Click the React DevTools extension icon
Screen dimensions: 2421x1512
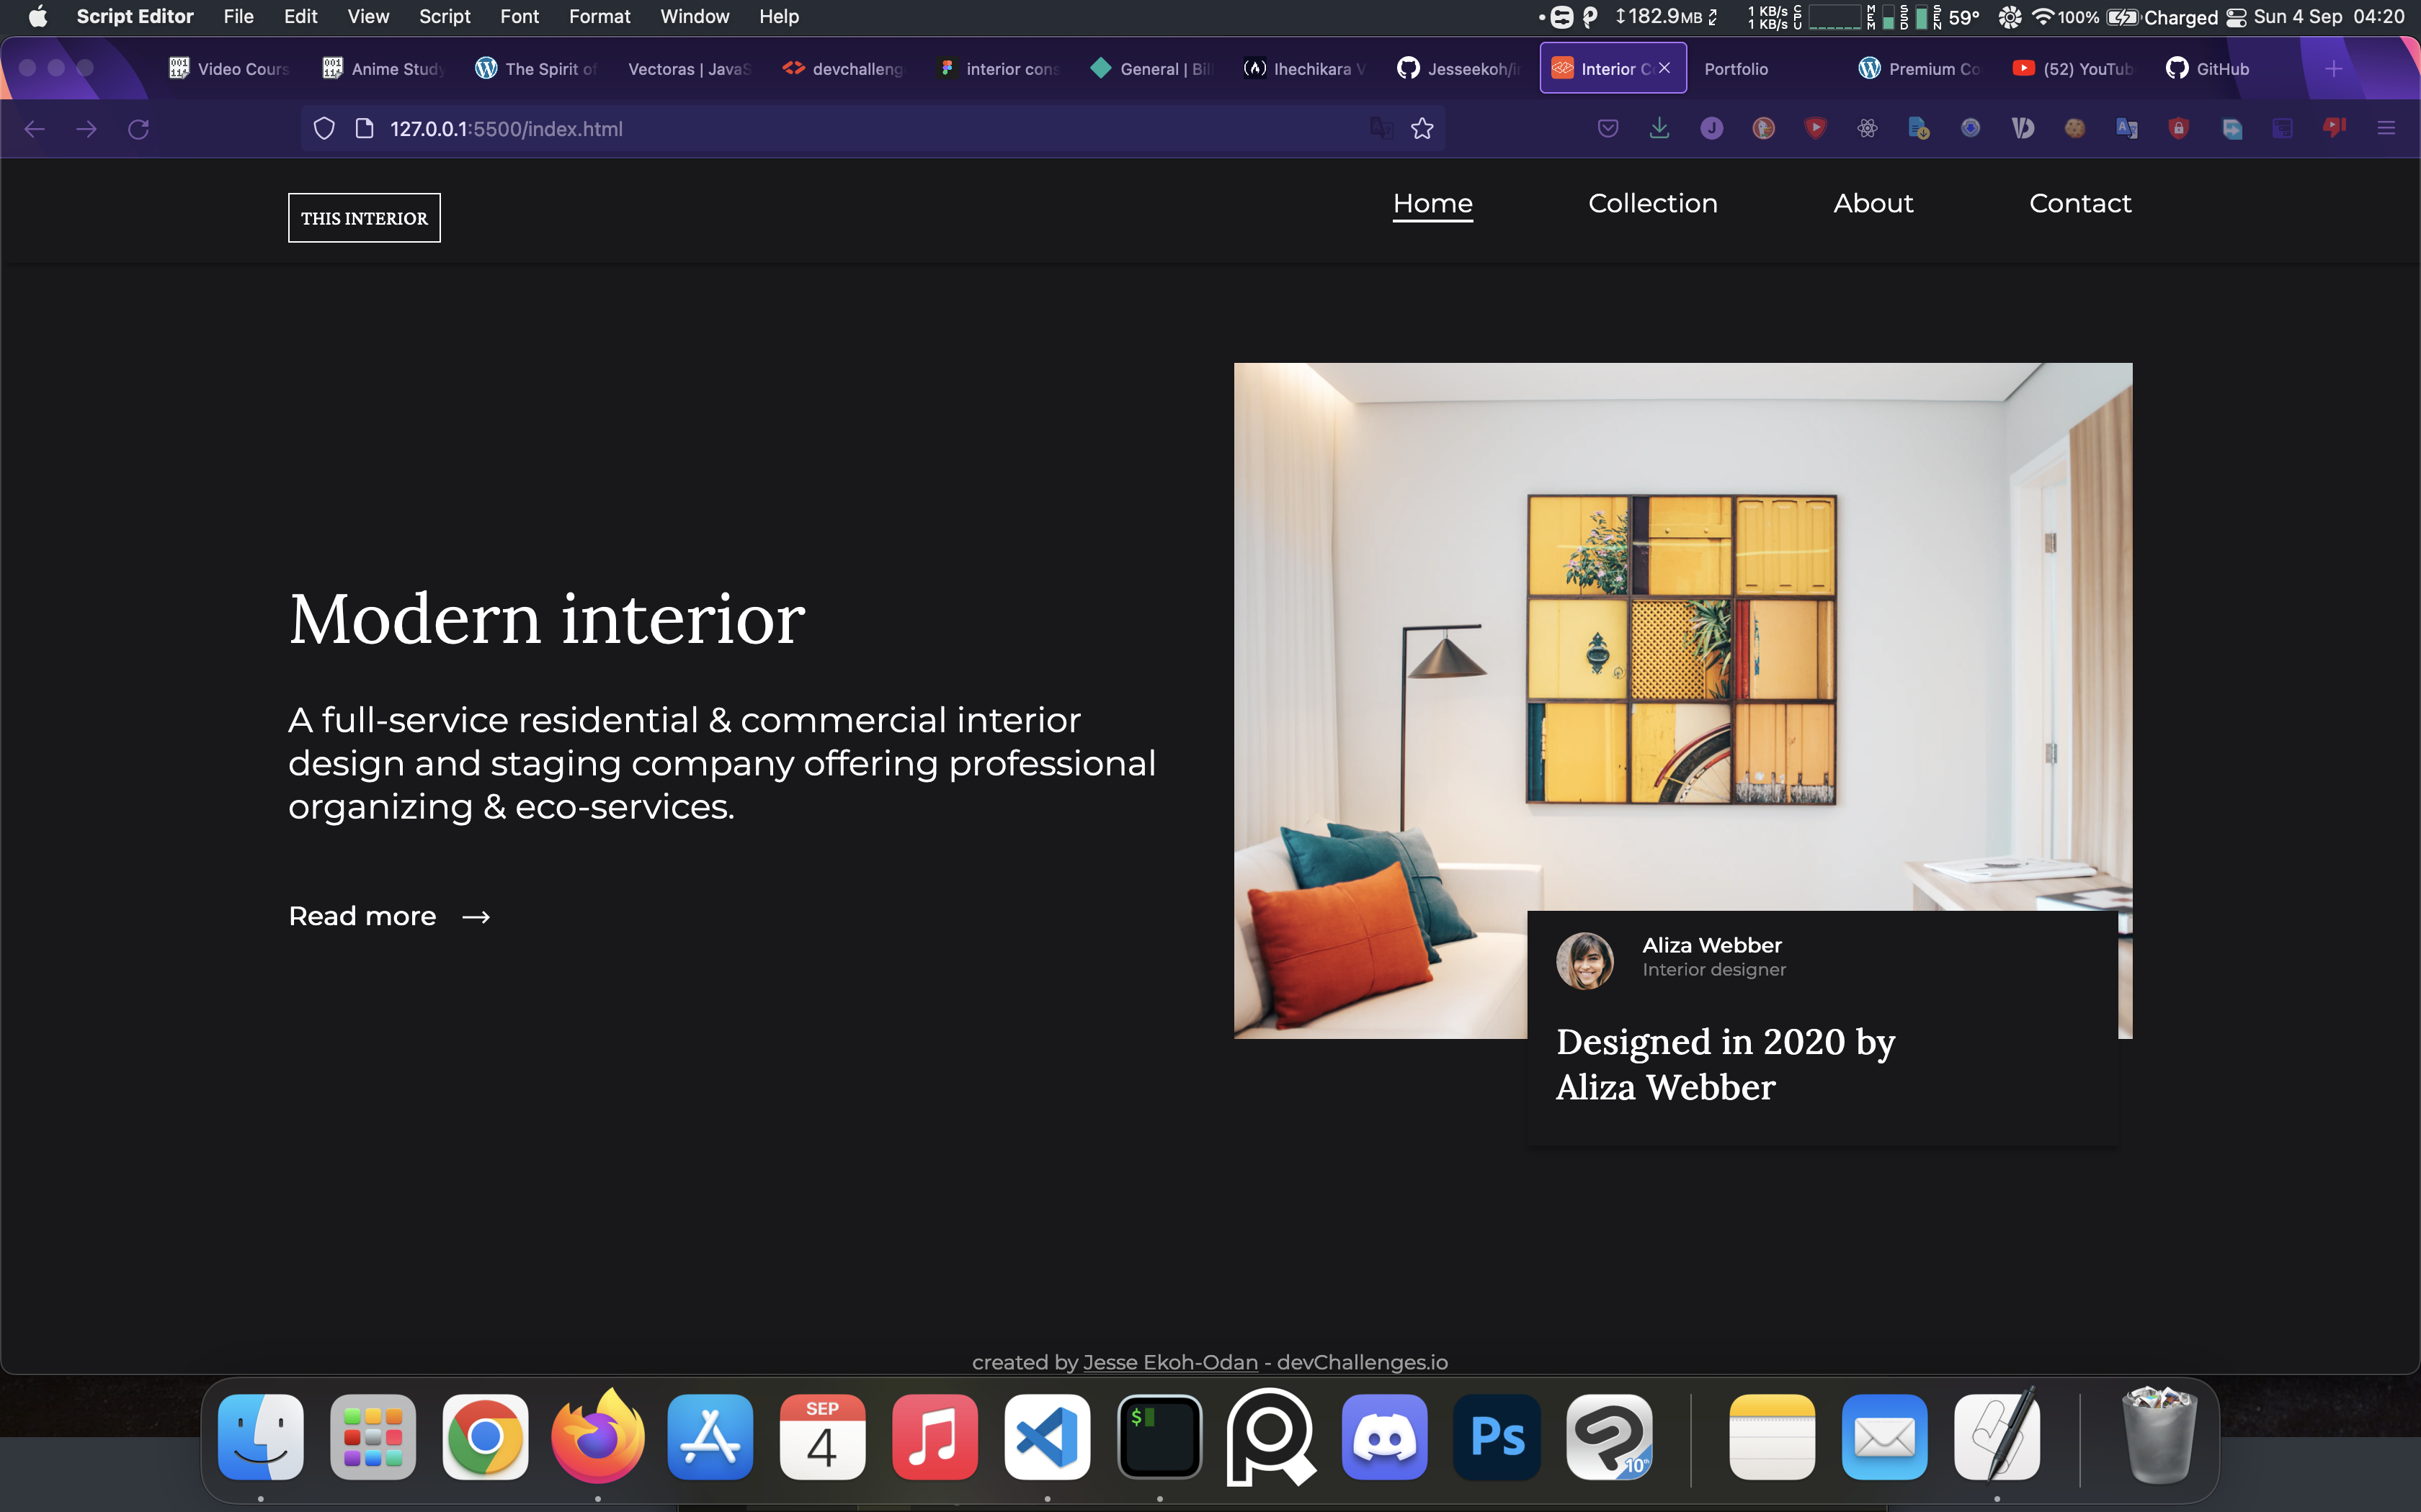[x=1868, y=129]
